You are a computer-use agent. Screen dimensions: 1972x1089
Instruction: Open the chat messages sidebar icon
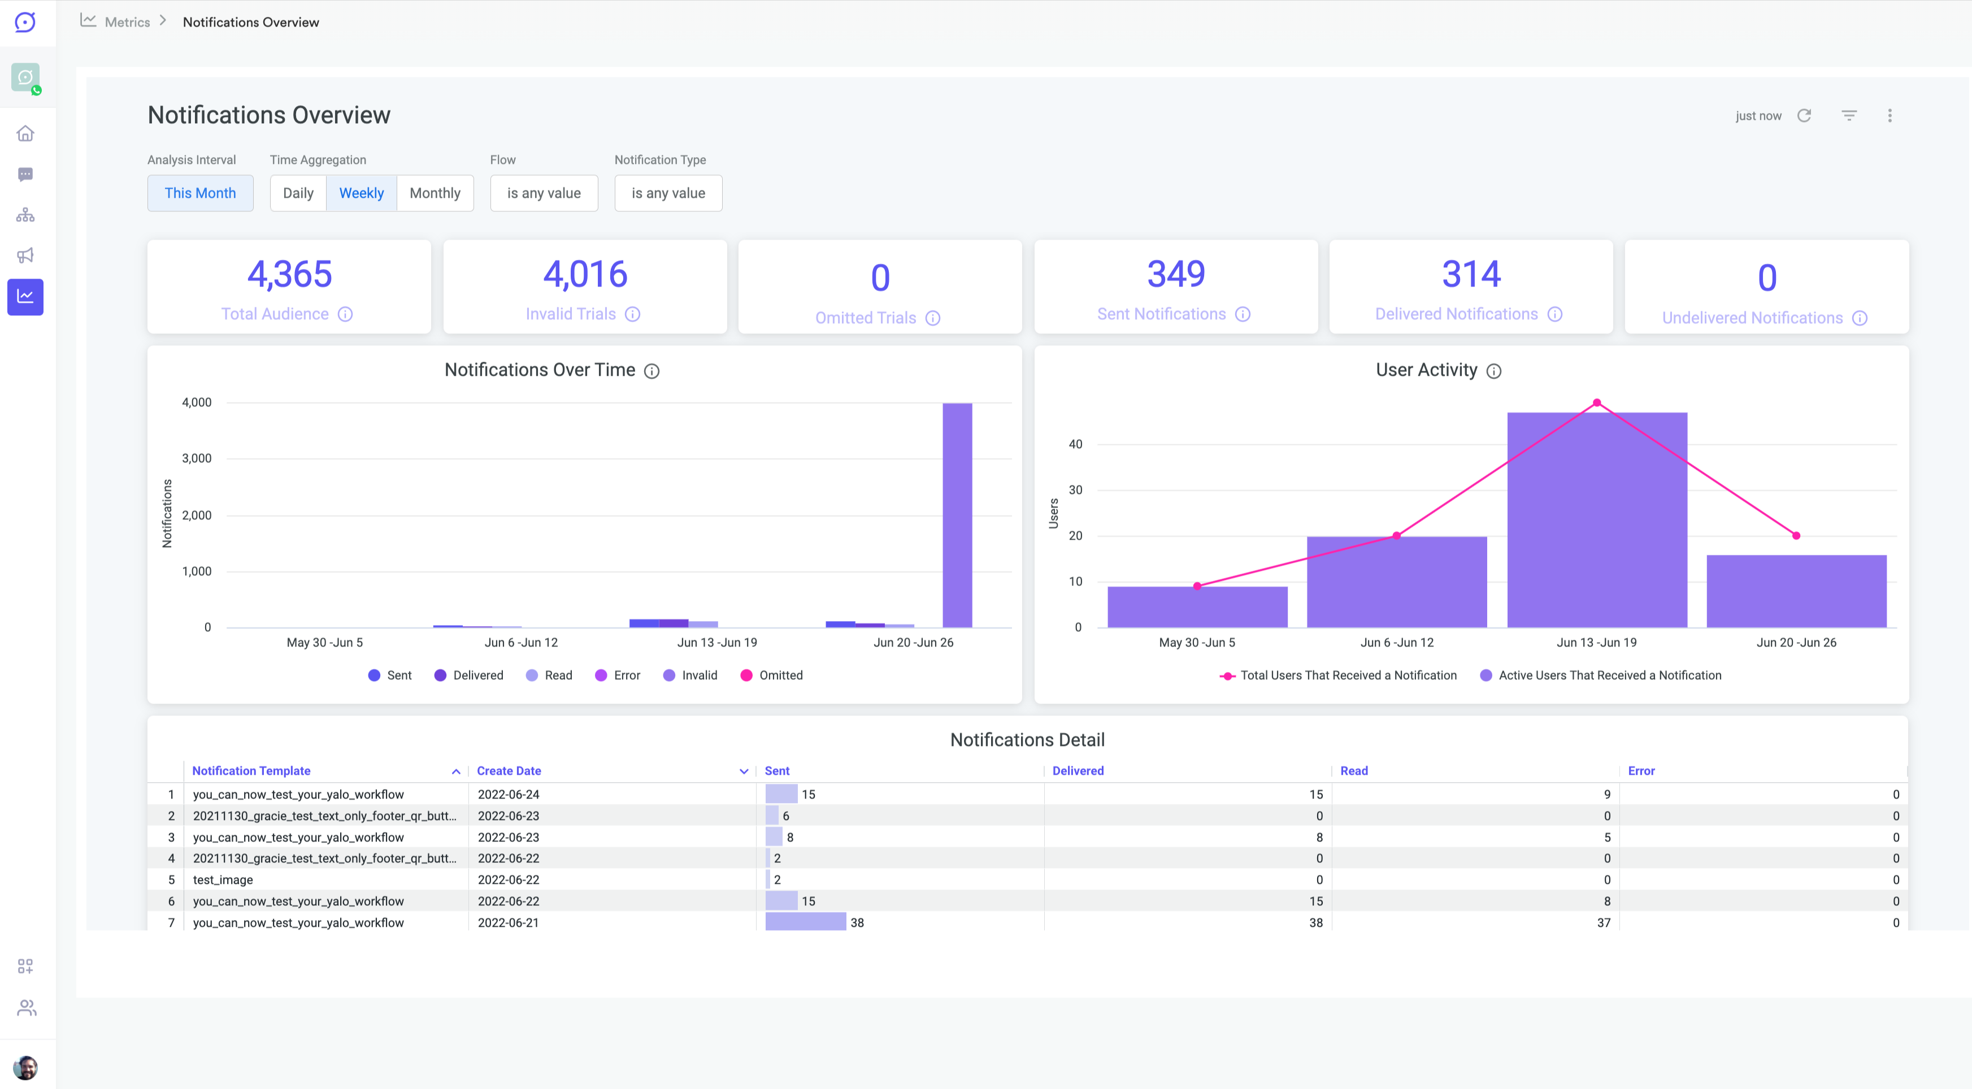pyautogui.click(x=25, y=175)
